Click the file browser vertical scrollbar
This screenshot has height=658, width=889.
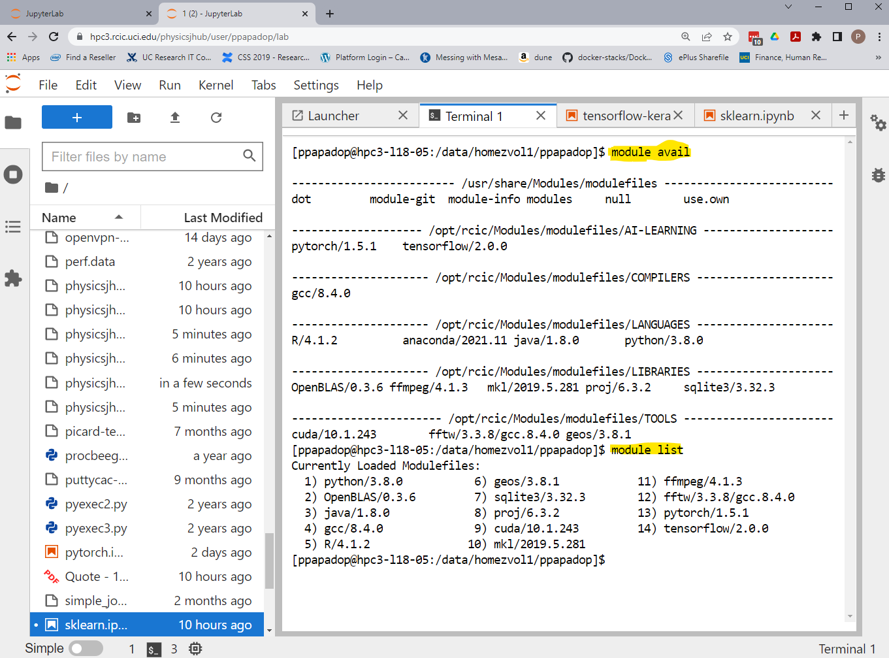(x=269, y=561)
